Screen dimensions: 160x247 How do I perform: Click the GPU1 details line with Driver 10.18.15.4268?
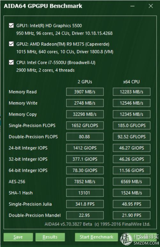(x=65, y=33)
